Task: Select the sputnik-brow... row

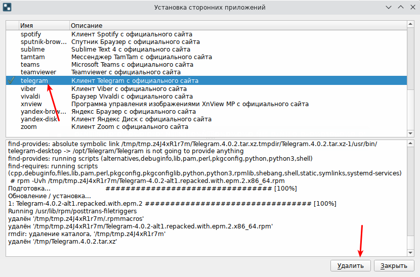Action: point(206,42)
